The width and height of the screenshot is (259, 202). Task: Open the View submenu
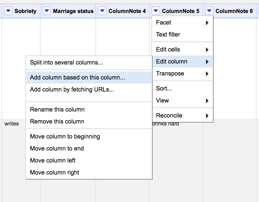click(x=182, y=100)
